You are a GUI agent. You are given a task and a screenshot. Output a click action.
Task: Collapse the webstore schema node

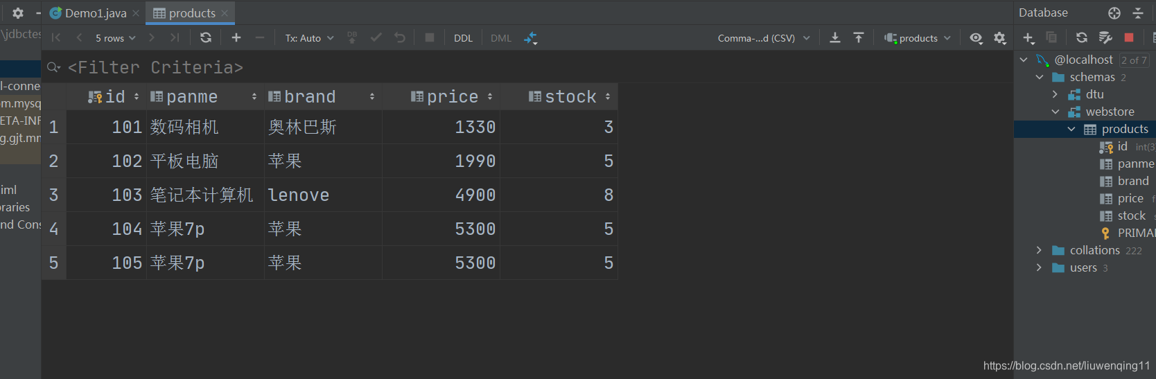click(1056, 112)
